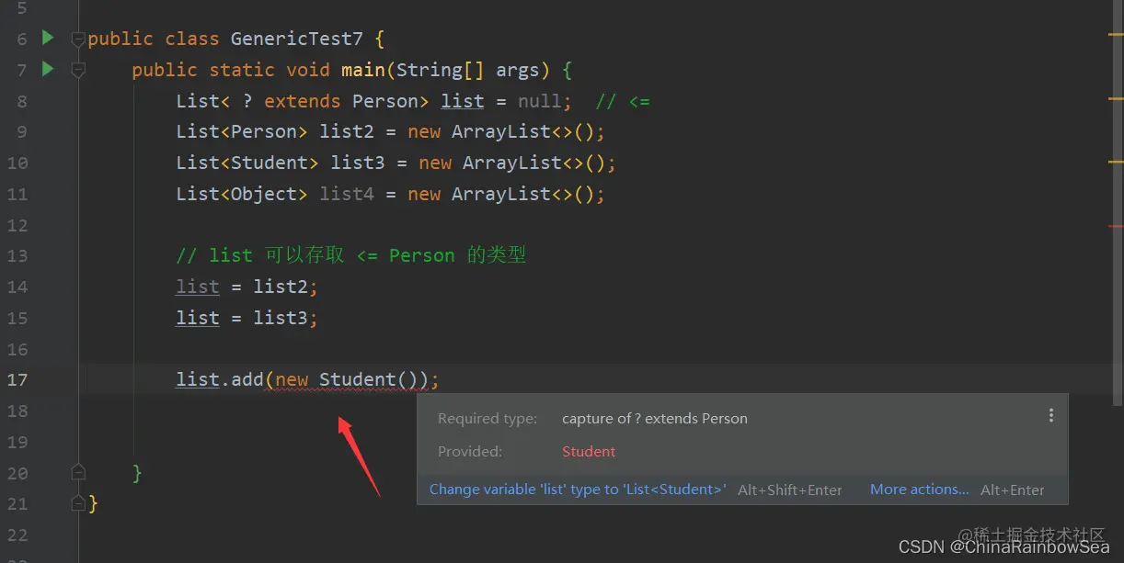The height and width of the screenshot is (563, 1124).
Task: Click the red error stripe marker in scrollbar
Action: tap(1116, 226)
